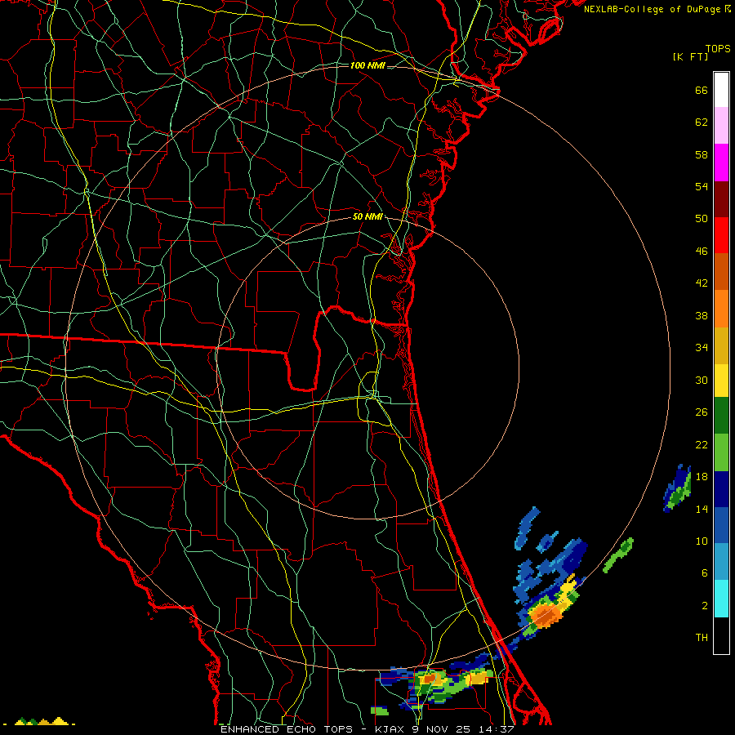
Task: Click the light pink legend swatch
Action: 721,125
